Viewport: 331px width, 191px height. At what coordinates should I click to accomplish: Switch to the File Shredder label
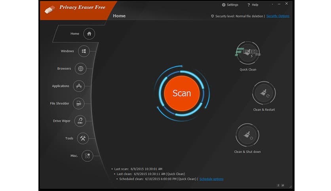(59, 103)
